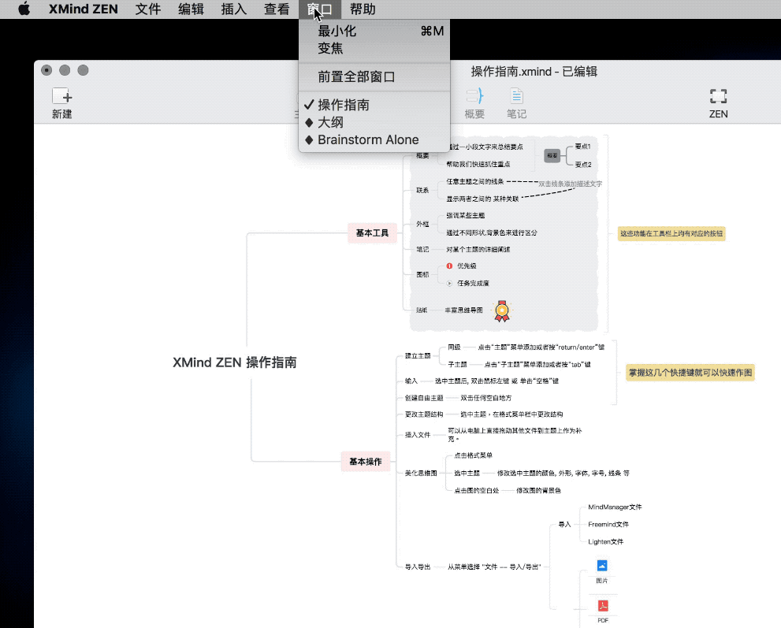Select the 联系 topic
The width and height of the screenshot is (781, 628).
pyautogui.click(x=422, y=190)
